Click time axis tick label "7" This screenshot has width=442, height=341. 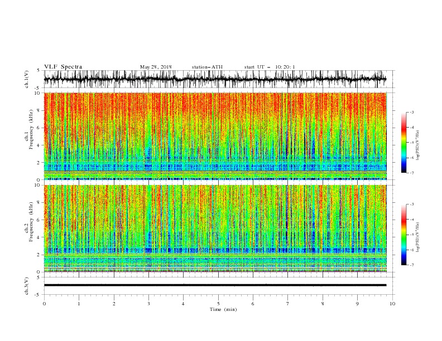[288, 304]
